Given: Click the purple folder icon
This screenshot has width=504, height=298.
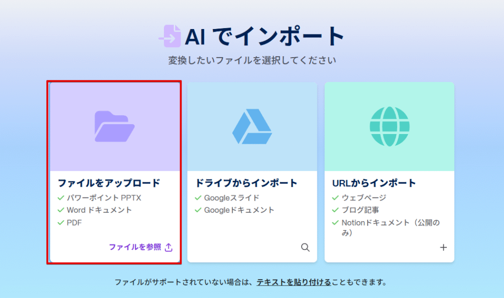Looking at the screenshot, I should coord(114,127).
